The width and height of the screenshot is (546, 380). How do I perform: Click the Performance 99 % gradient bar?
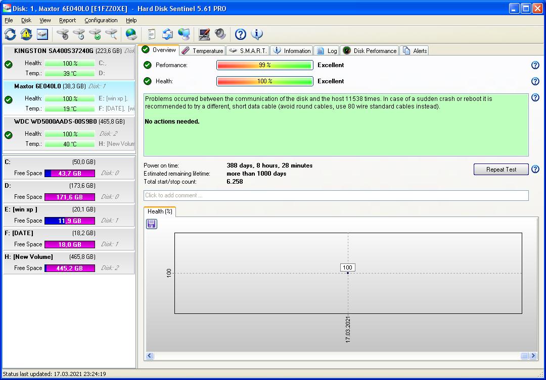coord(264,65)
